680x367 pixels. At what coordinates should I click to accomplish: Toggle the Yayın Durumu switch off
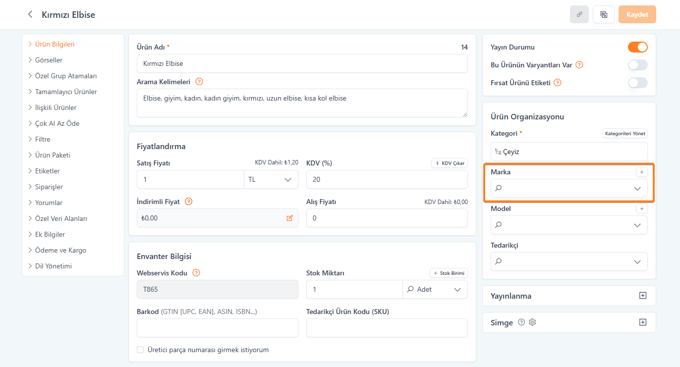tap(637, 47)
